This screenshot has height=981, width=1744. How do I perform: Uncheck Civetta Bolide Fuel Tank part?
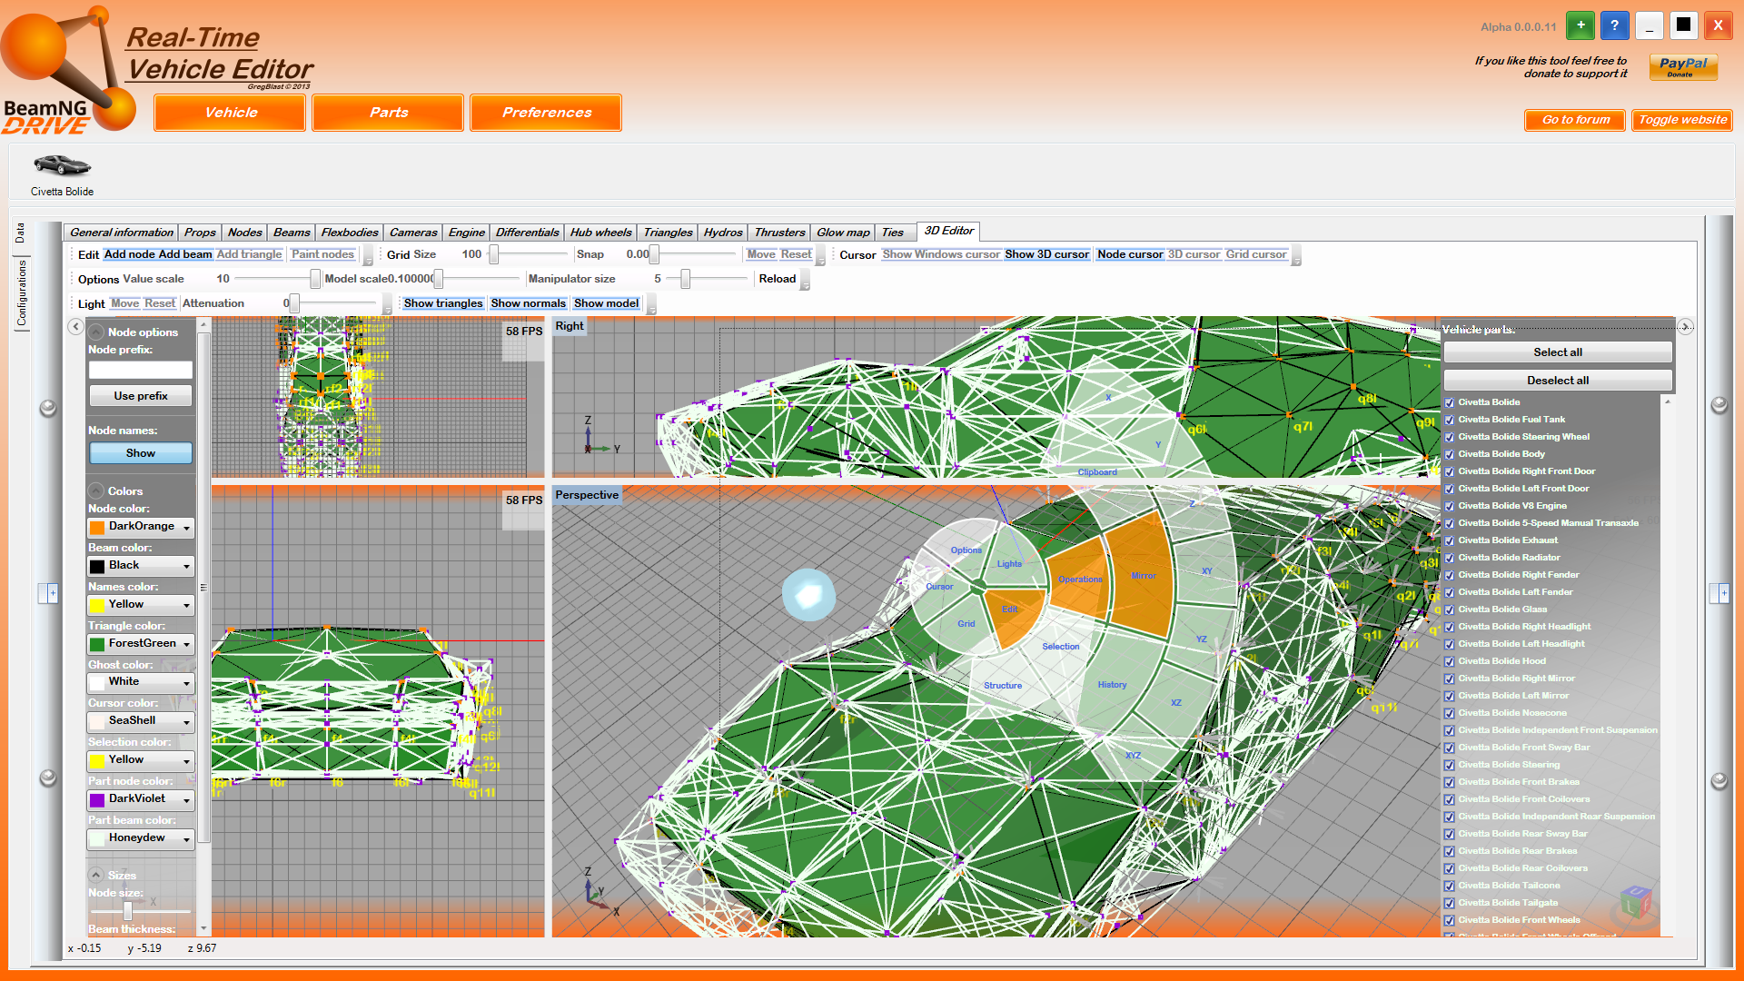1450,420
